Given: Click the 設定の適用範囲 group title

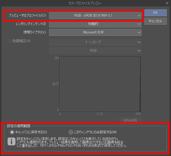Looking at the screenshot, I should coord(19,126).
